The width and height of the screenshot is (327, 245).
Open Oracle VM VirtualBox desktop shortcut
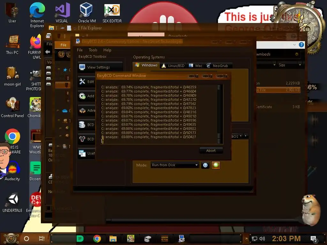pos(87,13)
